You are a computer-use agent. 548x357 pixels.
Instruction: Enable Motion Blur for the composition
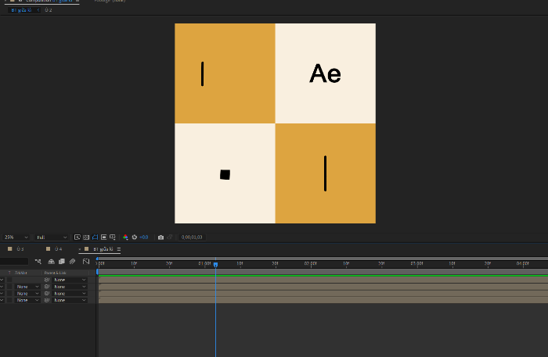72,261
